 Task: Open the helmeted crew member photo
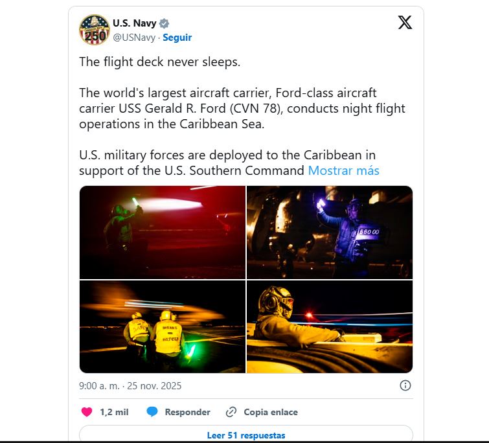point(330,326)
